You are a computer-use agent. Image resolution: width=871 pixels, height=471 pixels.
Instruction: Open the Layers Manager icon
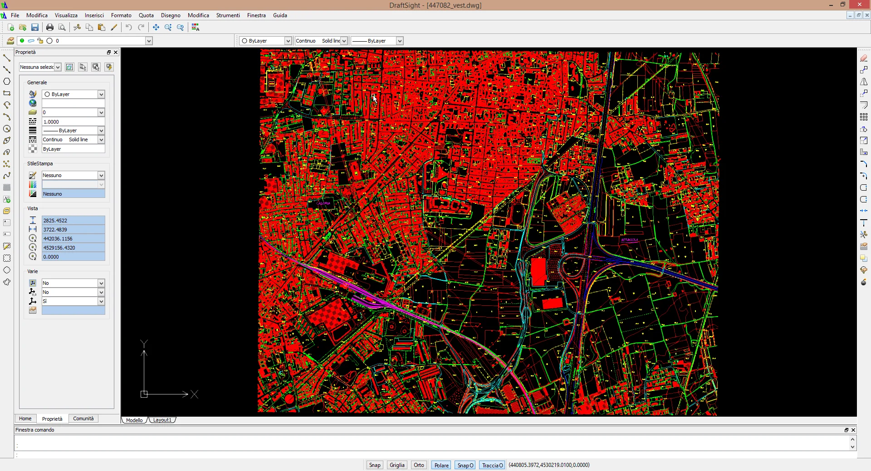(x=10, y=41)
